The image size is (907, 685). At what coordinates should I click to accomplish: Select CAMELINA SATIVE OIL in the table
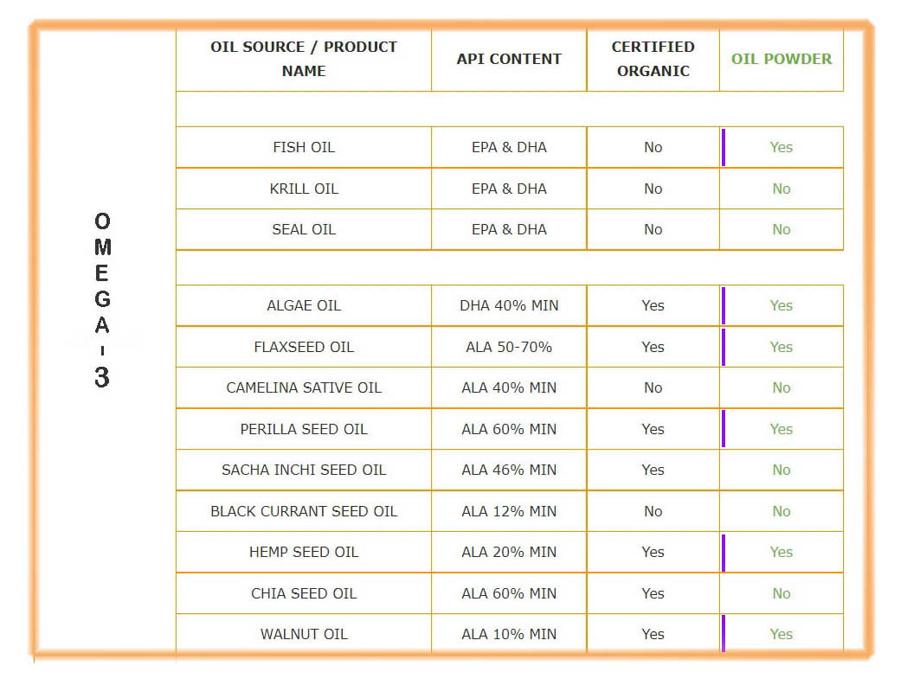tap(304, 387)
